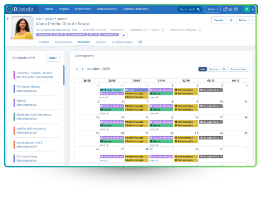Go to previous month in calendar

[x=77, y=69]
